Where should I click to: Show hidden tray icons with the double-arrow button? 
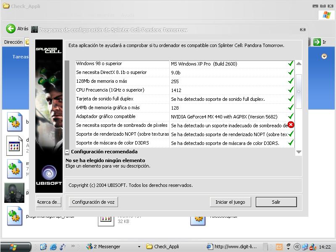coord(297,247)
